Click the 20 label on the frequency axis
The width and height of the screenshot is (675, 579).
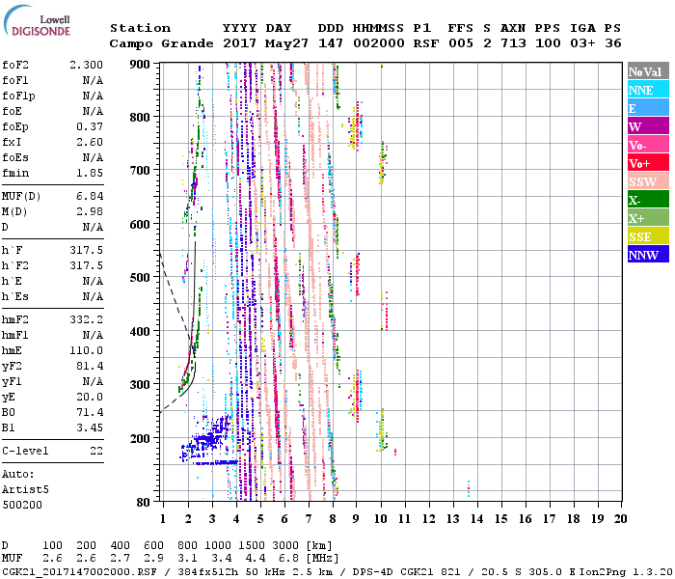pos(619,520)
